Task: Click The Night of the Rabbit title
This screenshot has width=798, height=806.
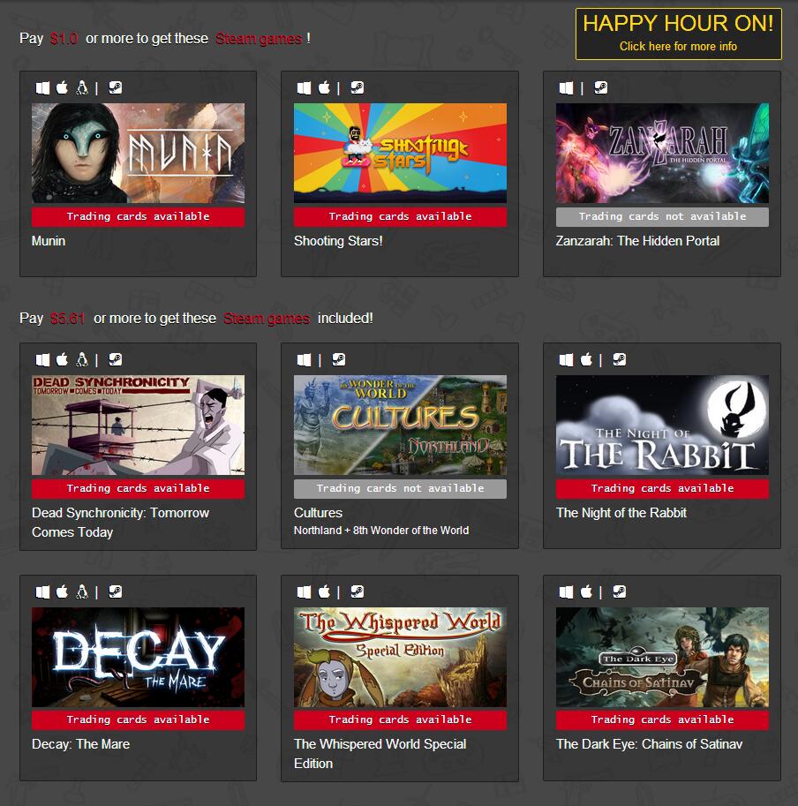Action: (x=621, y=513)
